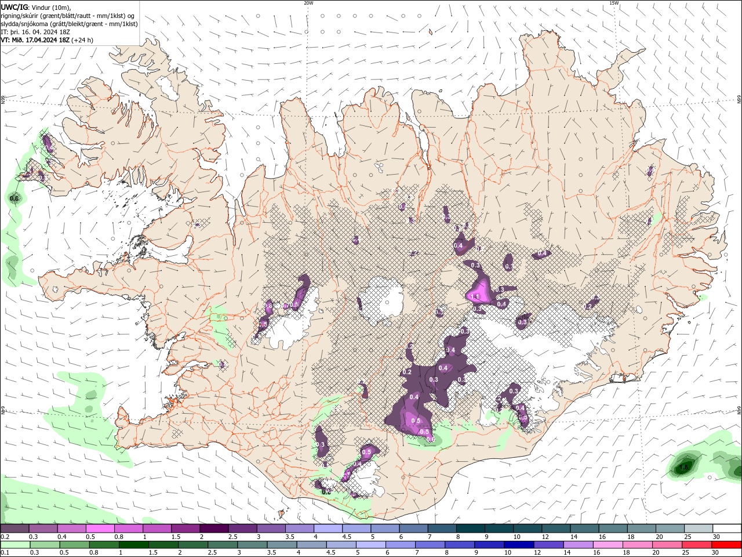Select the darkest green swatch at lower scale 1
This screenshot has width=742, height=557.
134,545
